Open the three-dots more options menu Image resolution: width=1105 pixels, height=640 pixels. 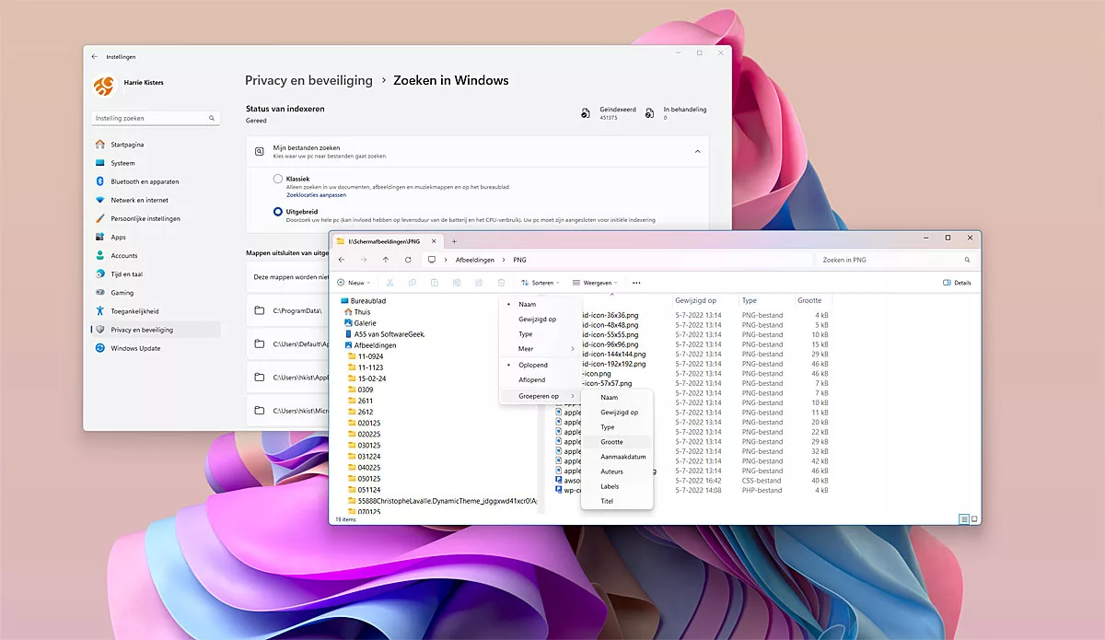tap(636, 283)
